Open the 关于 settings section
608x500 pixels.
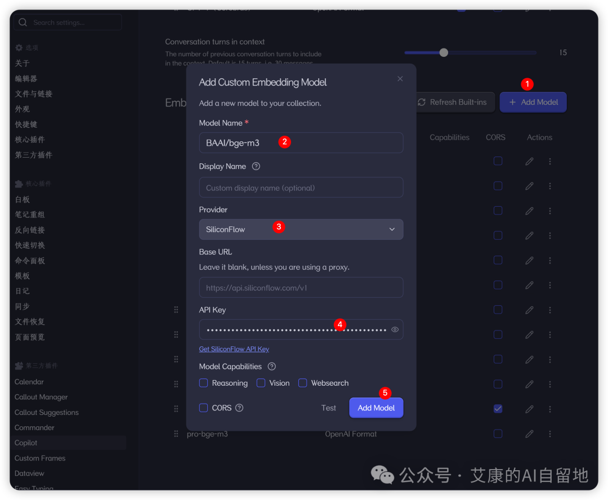point(22,63)
